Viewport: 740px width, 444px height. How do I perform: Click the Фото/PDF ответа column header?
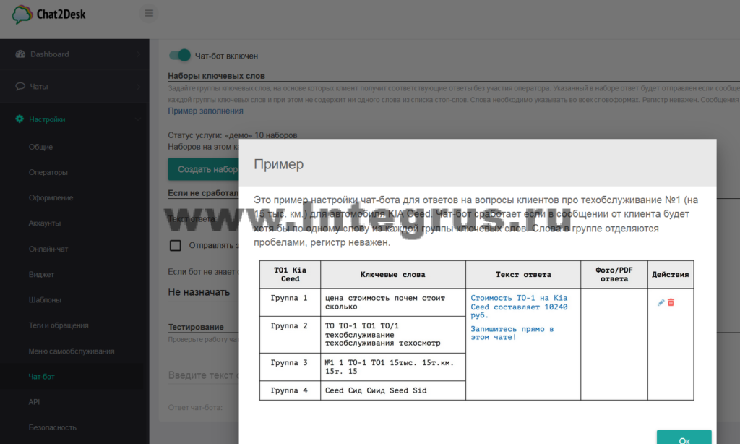click(x=614, y=275)
